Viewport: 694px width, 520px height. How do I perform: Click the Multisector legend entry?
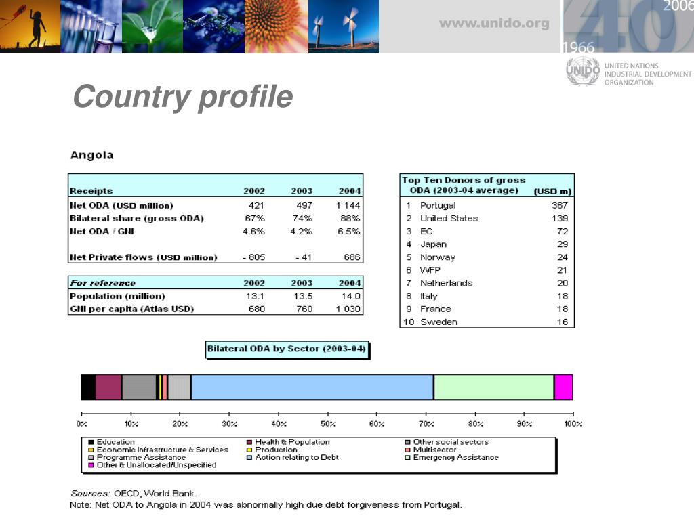(430, 450)
